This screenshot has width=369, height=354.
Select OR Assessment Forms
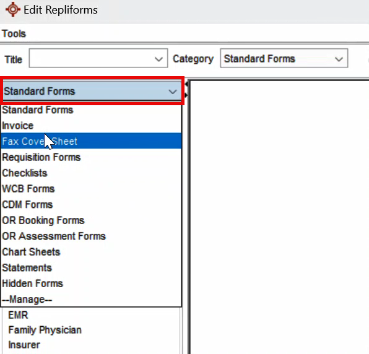click(x=91, y=236)
